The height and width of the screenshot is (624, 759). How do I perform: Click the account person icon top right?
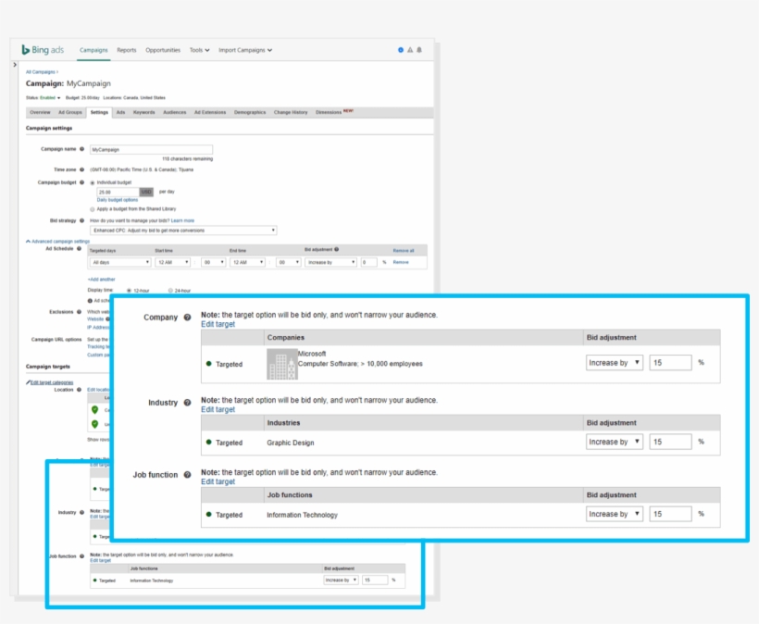pos(401,50)
